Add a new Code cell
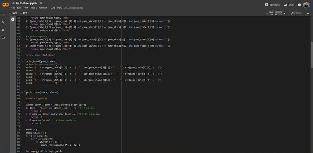The image size is (313, 153). pos(13,13)
